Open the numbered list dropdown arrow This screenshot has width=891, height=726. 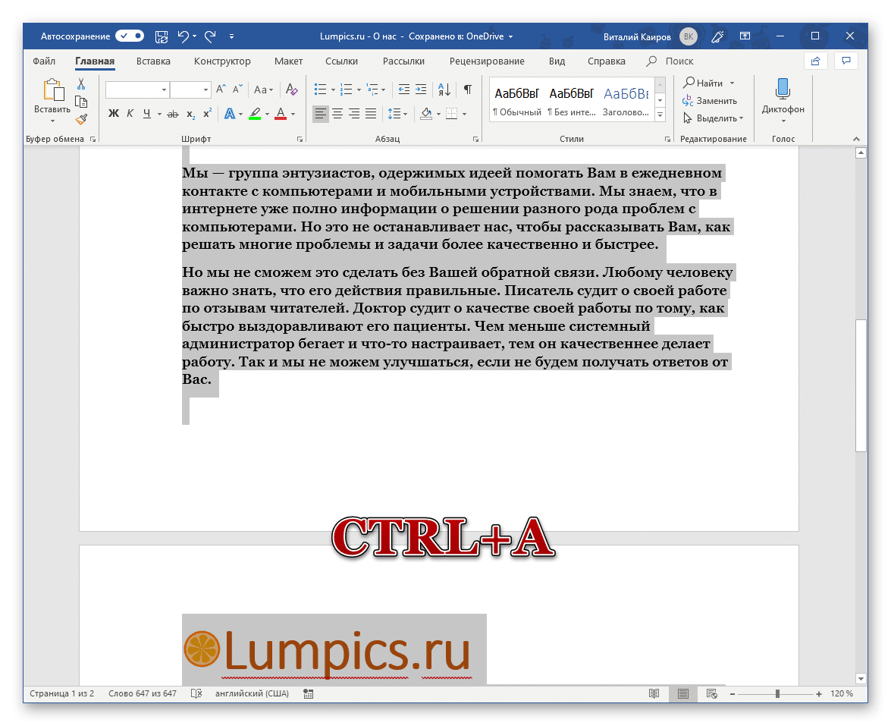tap(359, 90)
